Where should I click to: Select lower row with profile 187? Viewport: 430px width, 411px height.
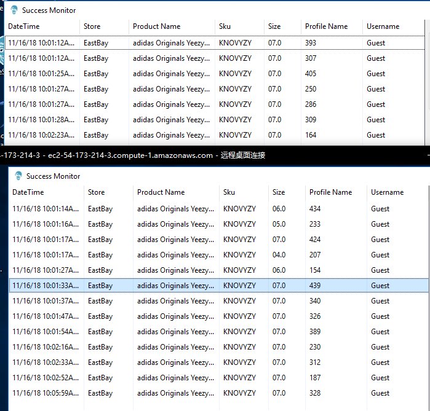(219, 378)
